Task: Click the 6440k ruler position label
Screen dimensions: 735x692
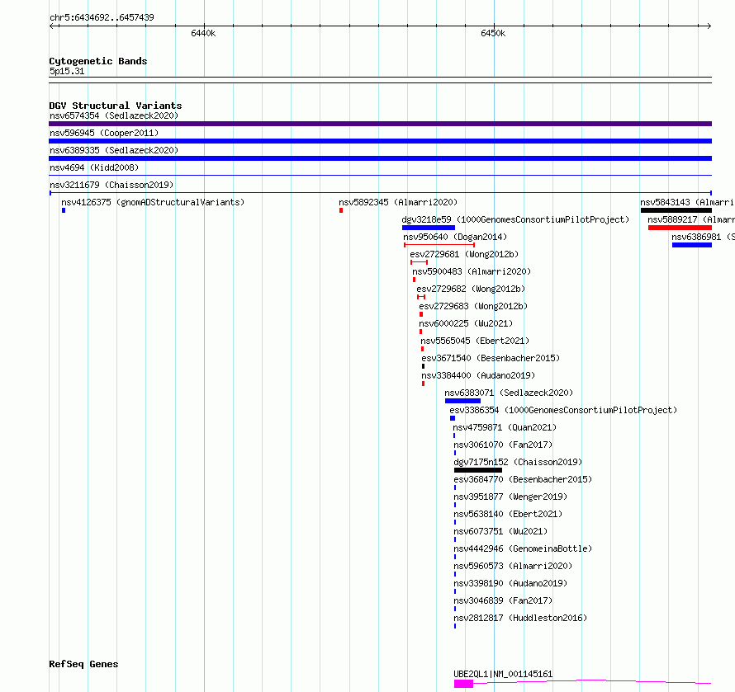Action: coord(203,33)
